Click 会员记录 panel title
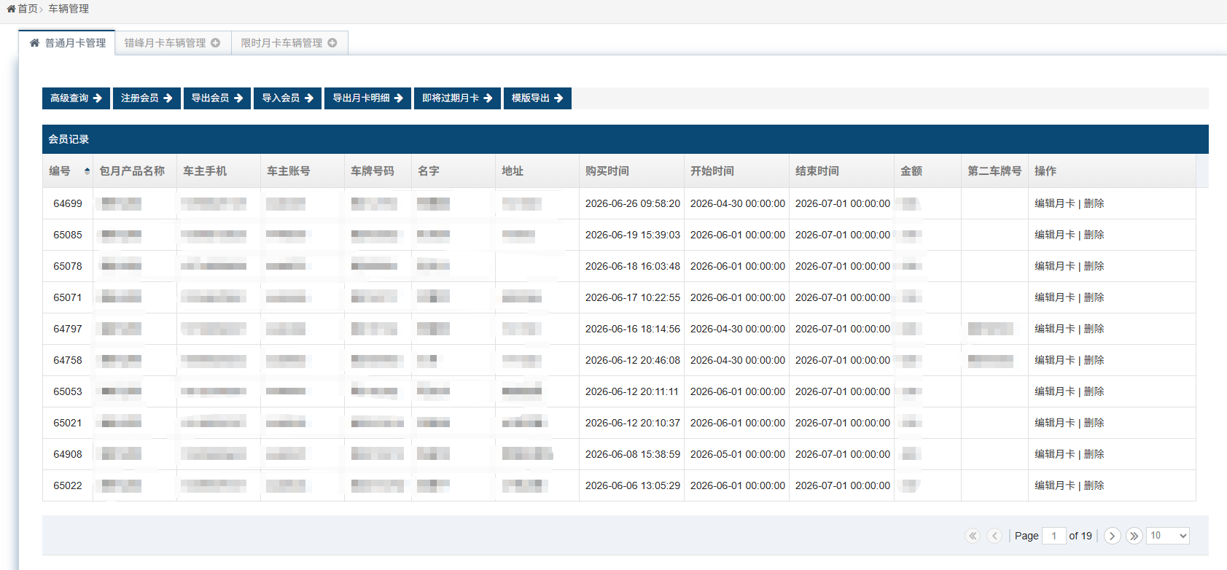The image size is (1227, 570). pyautogui.click(x=69, y=139)
